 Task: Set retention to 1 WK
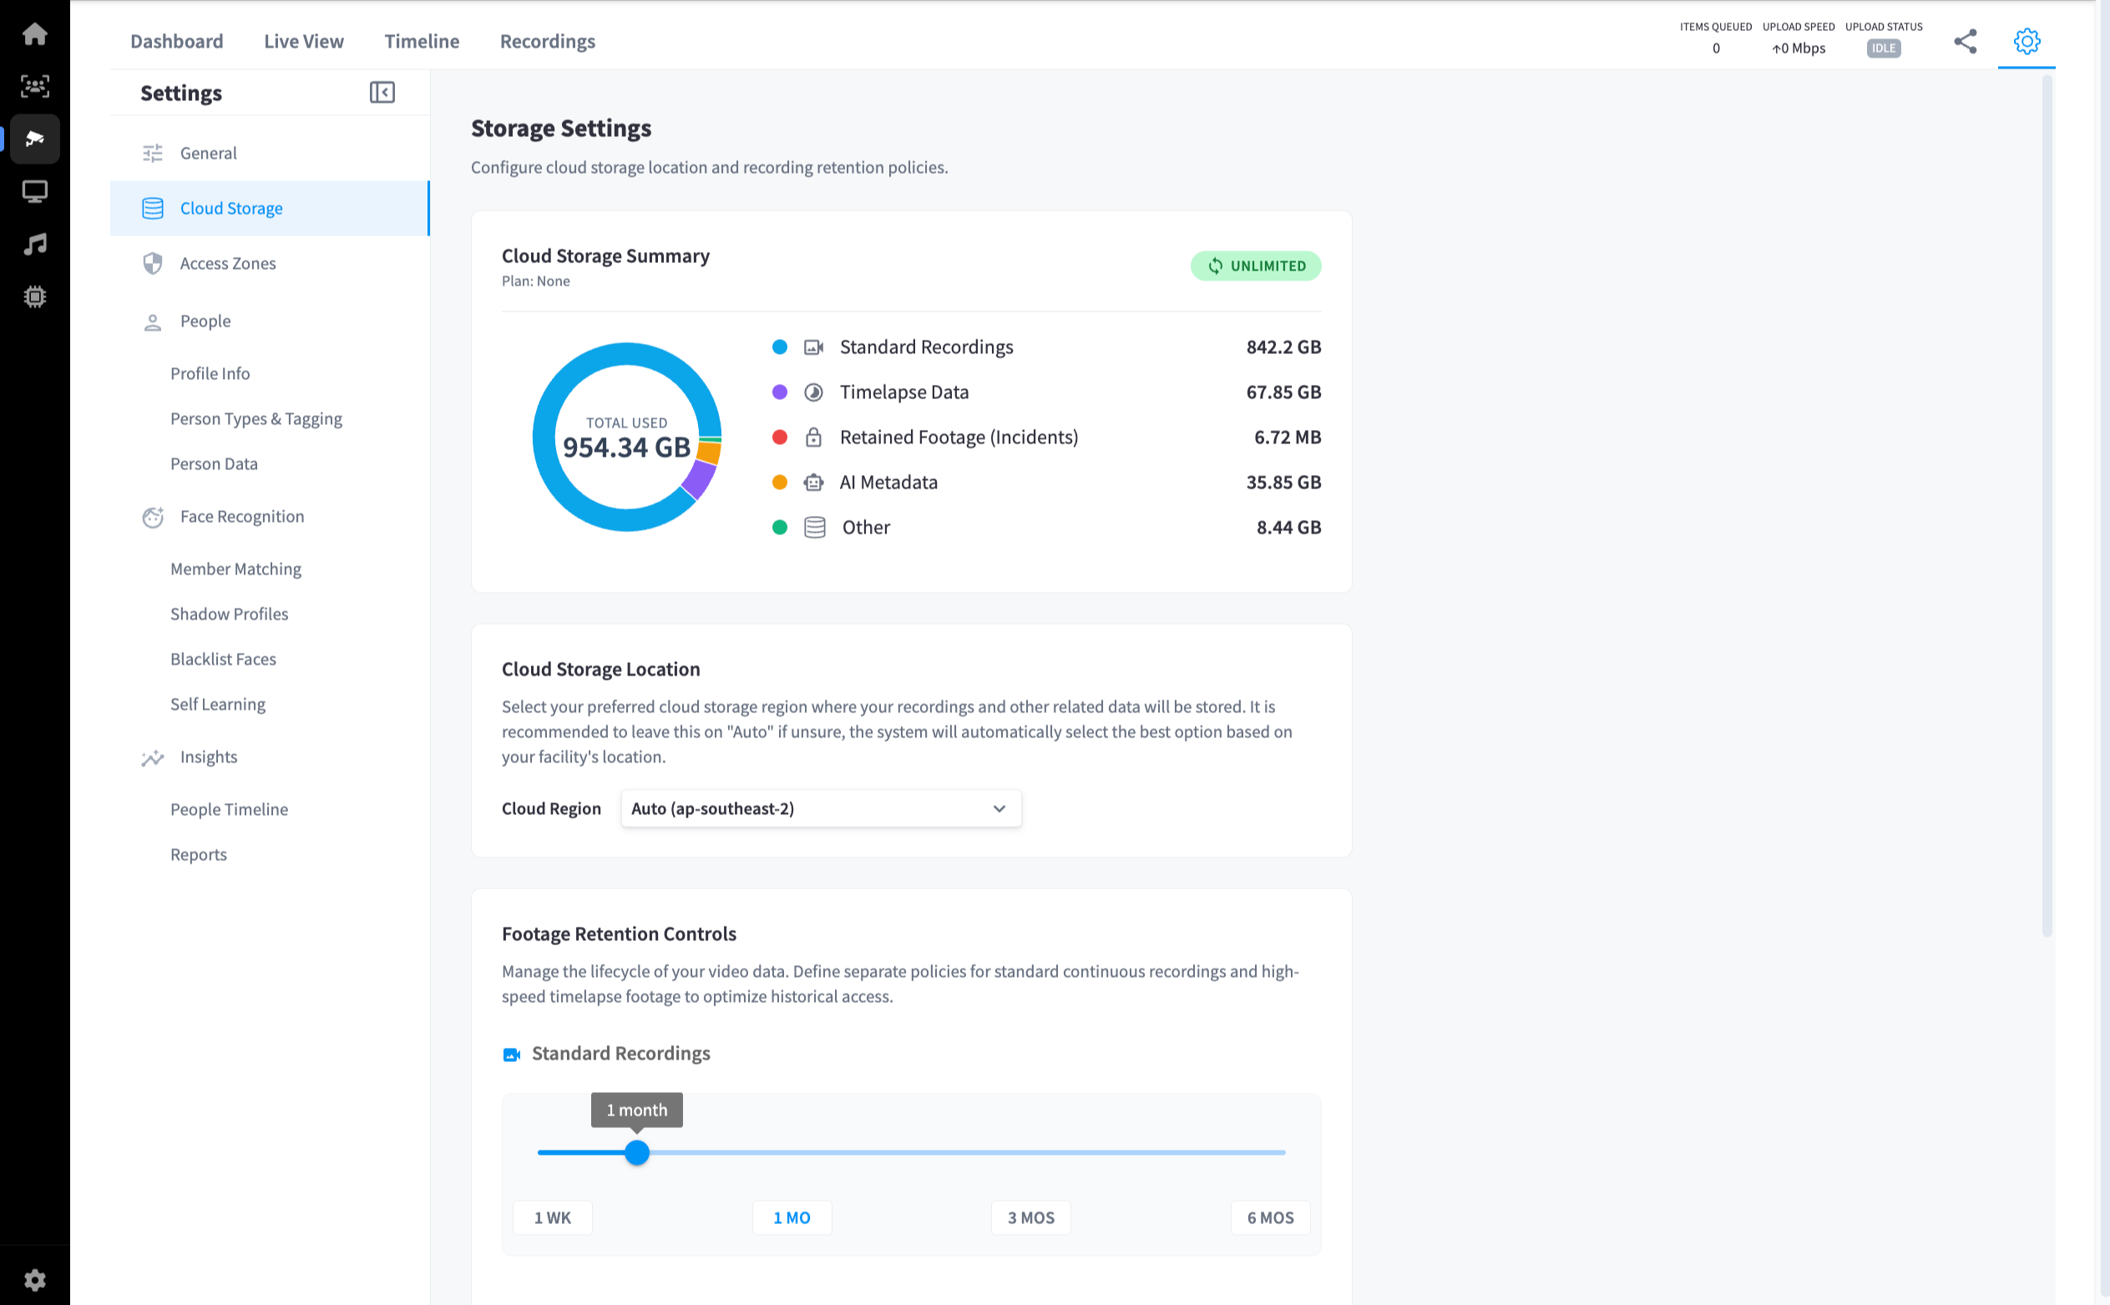(552, 1218)
